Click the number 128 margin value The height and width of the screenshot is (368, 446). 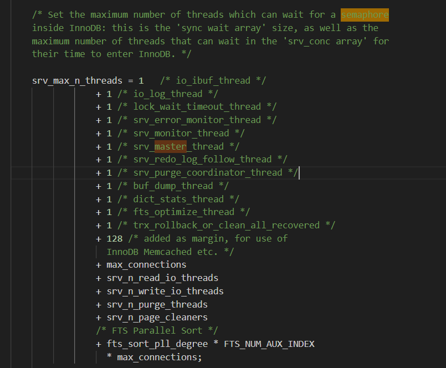[x=114, y=238]
